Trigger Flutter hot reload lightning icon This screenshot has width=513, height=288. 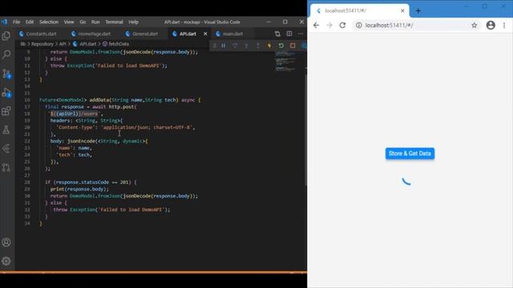pyautogui.click(x=269, y=46)
